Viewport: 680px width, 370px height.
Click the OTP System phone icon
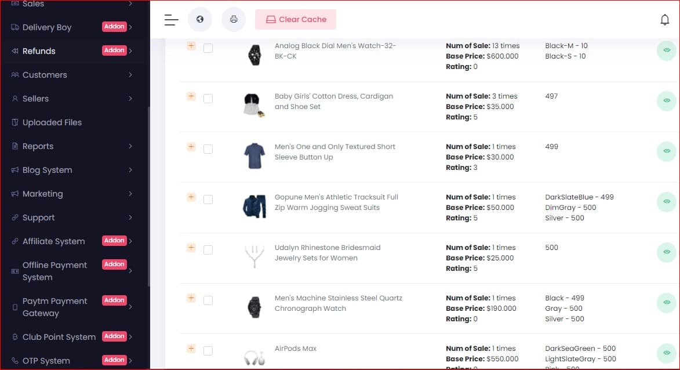(x=14, y=361)
